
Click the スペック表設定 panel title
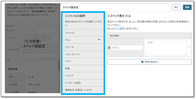point(71,7)
